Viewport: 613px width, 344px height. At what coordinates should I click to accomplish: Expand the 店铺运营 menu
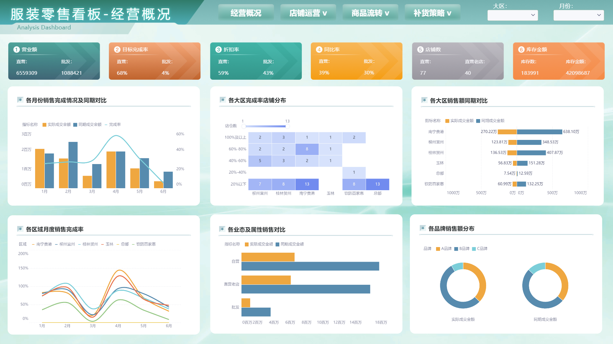tap(308, 13)
